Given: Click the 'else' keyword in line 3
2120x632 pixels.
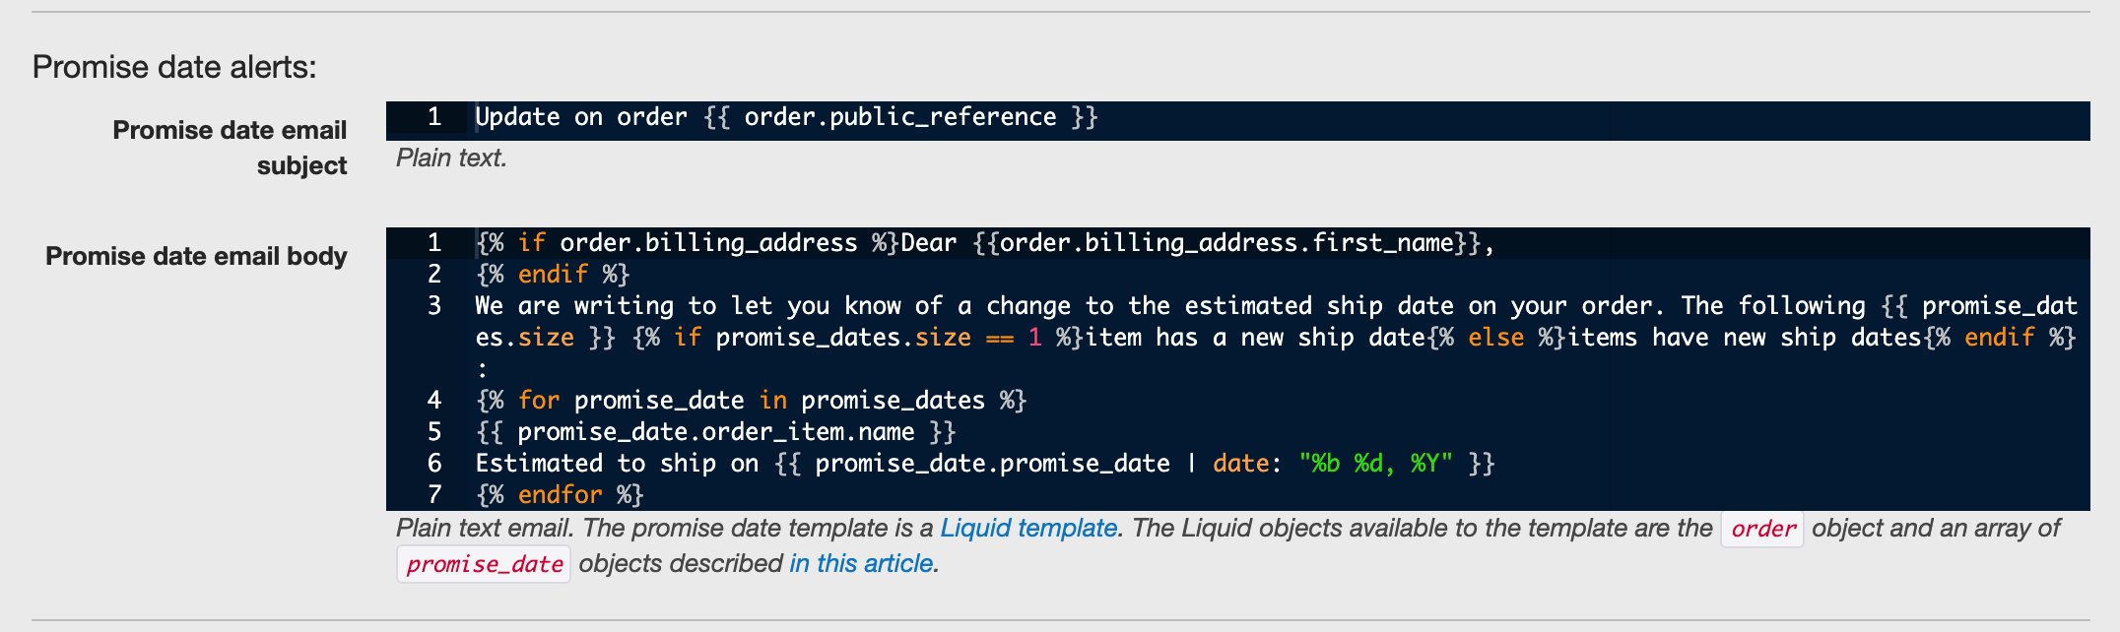Looking at the screenshot, I should click(1495, 338).
